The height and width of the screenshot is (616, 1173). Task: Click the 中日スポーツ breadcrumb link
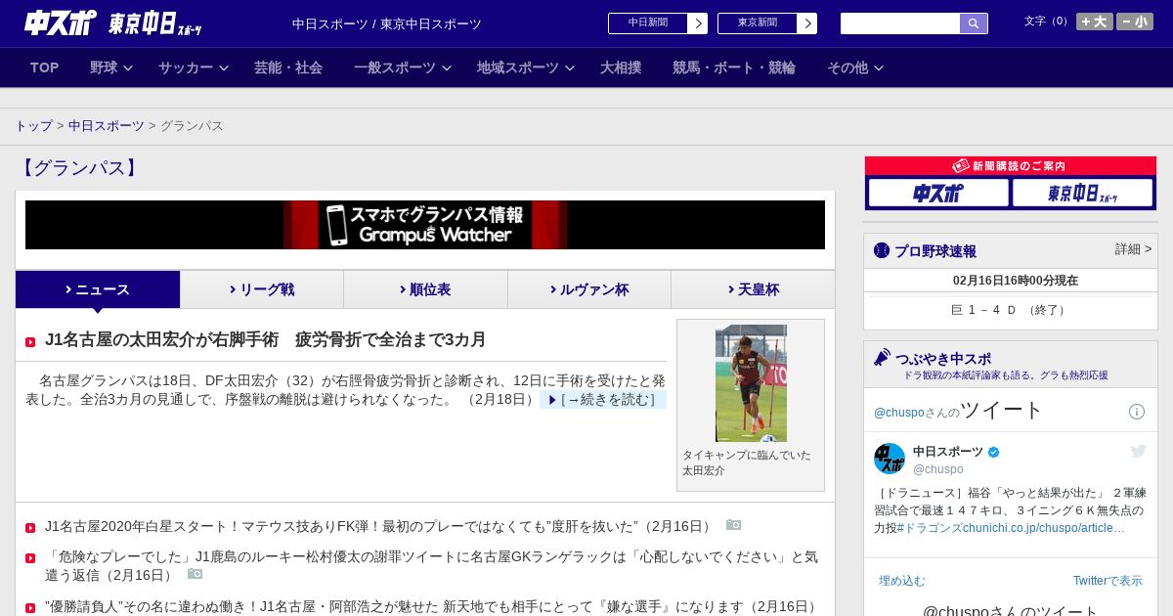pyautogui.click(x=107, y=125)
